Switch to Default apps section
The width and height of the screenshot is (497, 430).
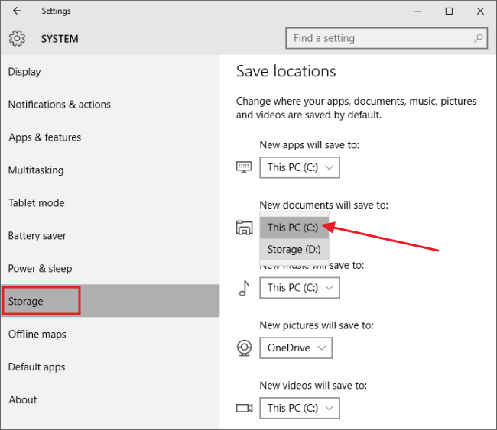pyautogui.click(x=38, y=367)
